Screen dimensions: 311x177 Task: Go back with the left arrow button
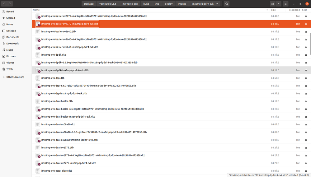[4, 4]
